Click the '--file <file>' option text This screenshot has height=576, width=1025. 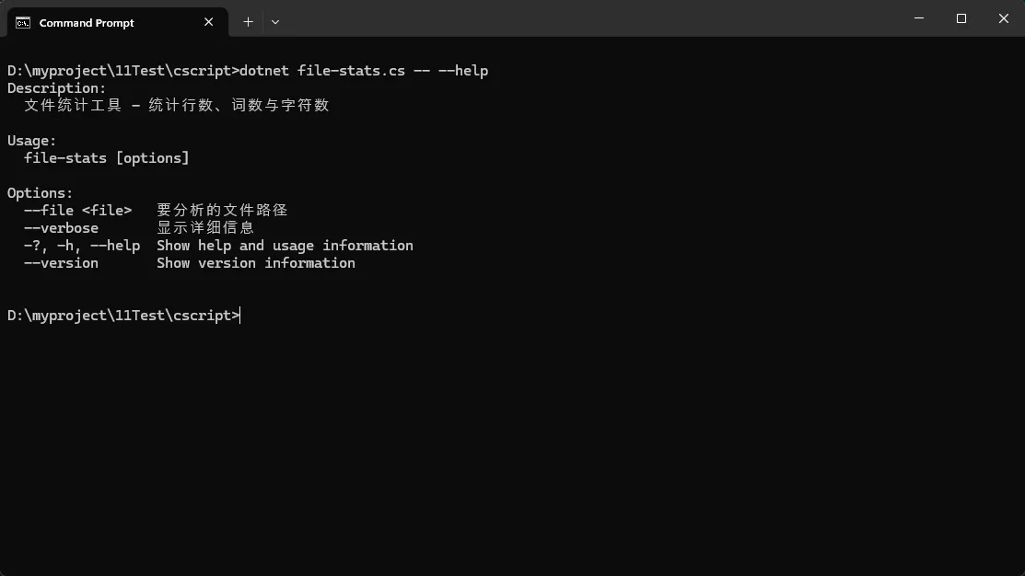pyautogui.click(x=78, y=211)
